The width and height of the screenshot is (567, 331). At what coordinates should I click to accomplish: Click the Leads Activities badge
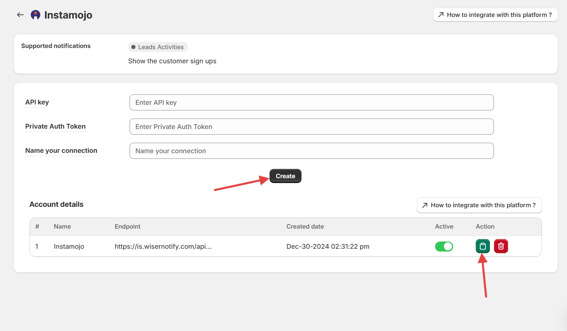tap(158, 47)
